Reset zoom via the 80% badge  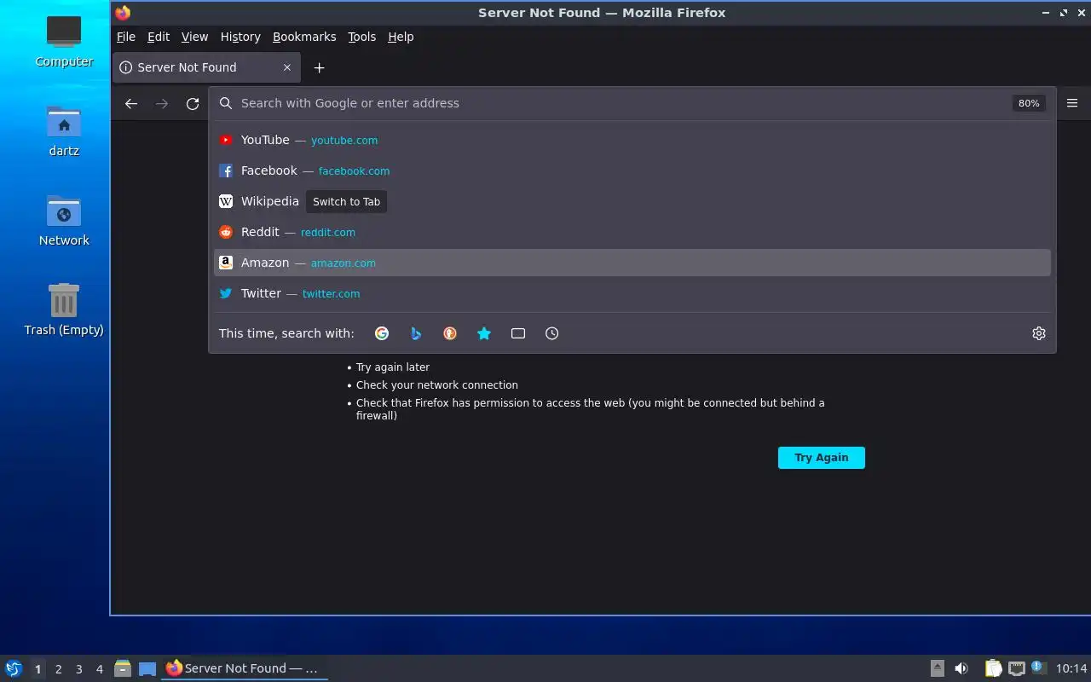pyautogui.click(x=1029, y=103)
